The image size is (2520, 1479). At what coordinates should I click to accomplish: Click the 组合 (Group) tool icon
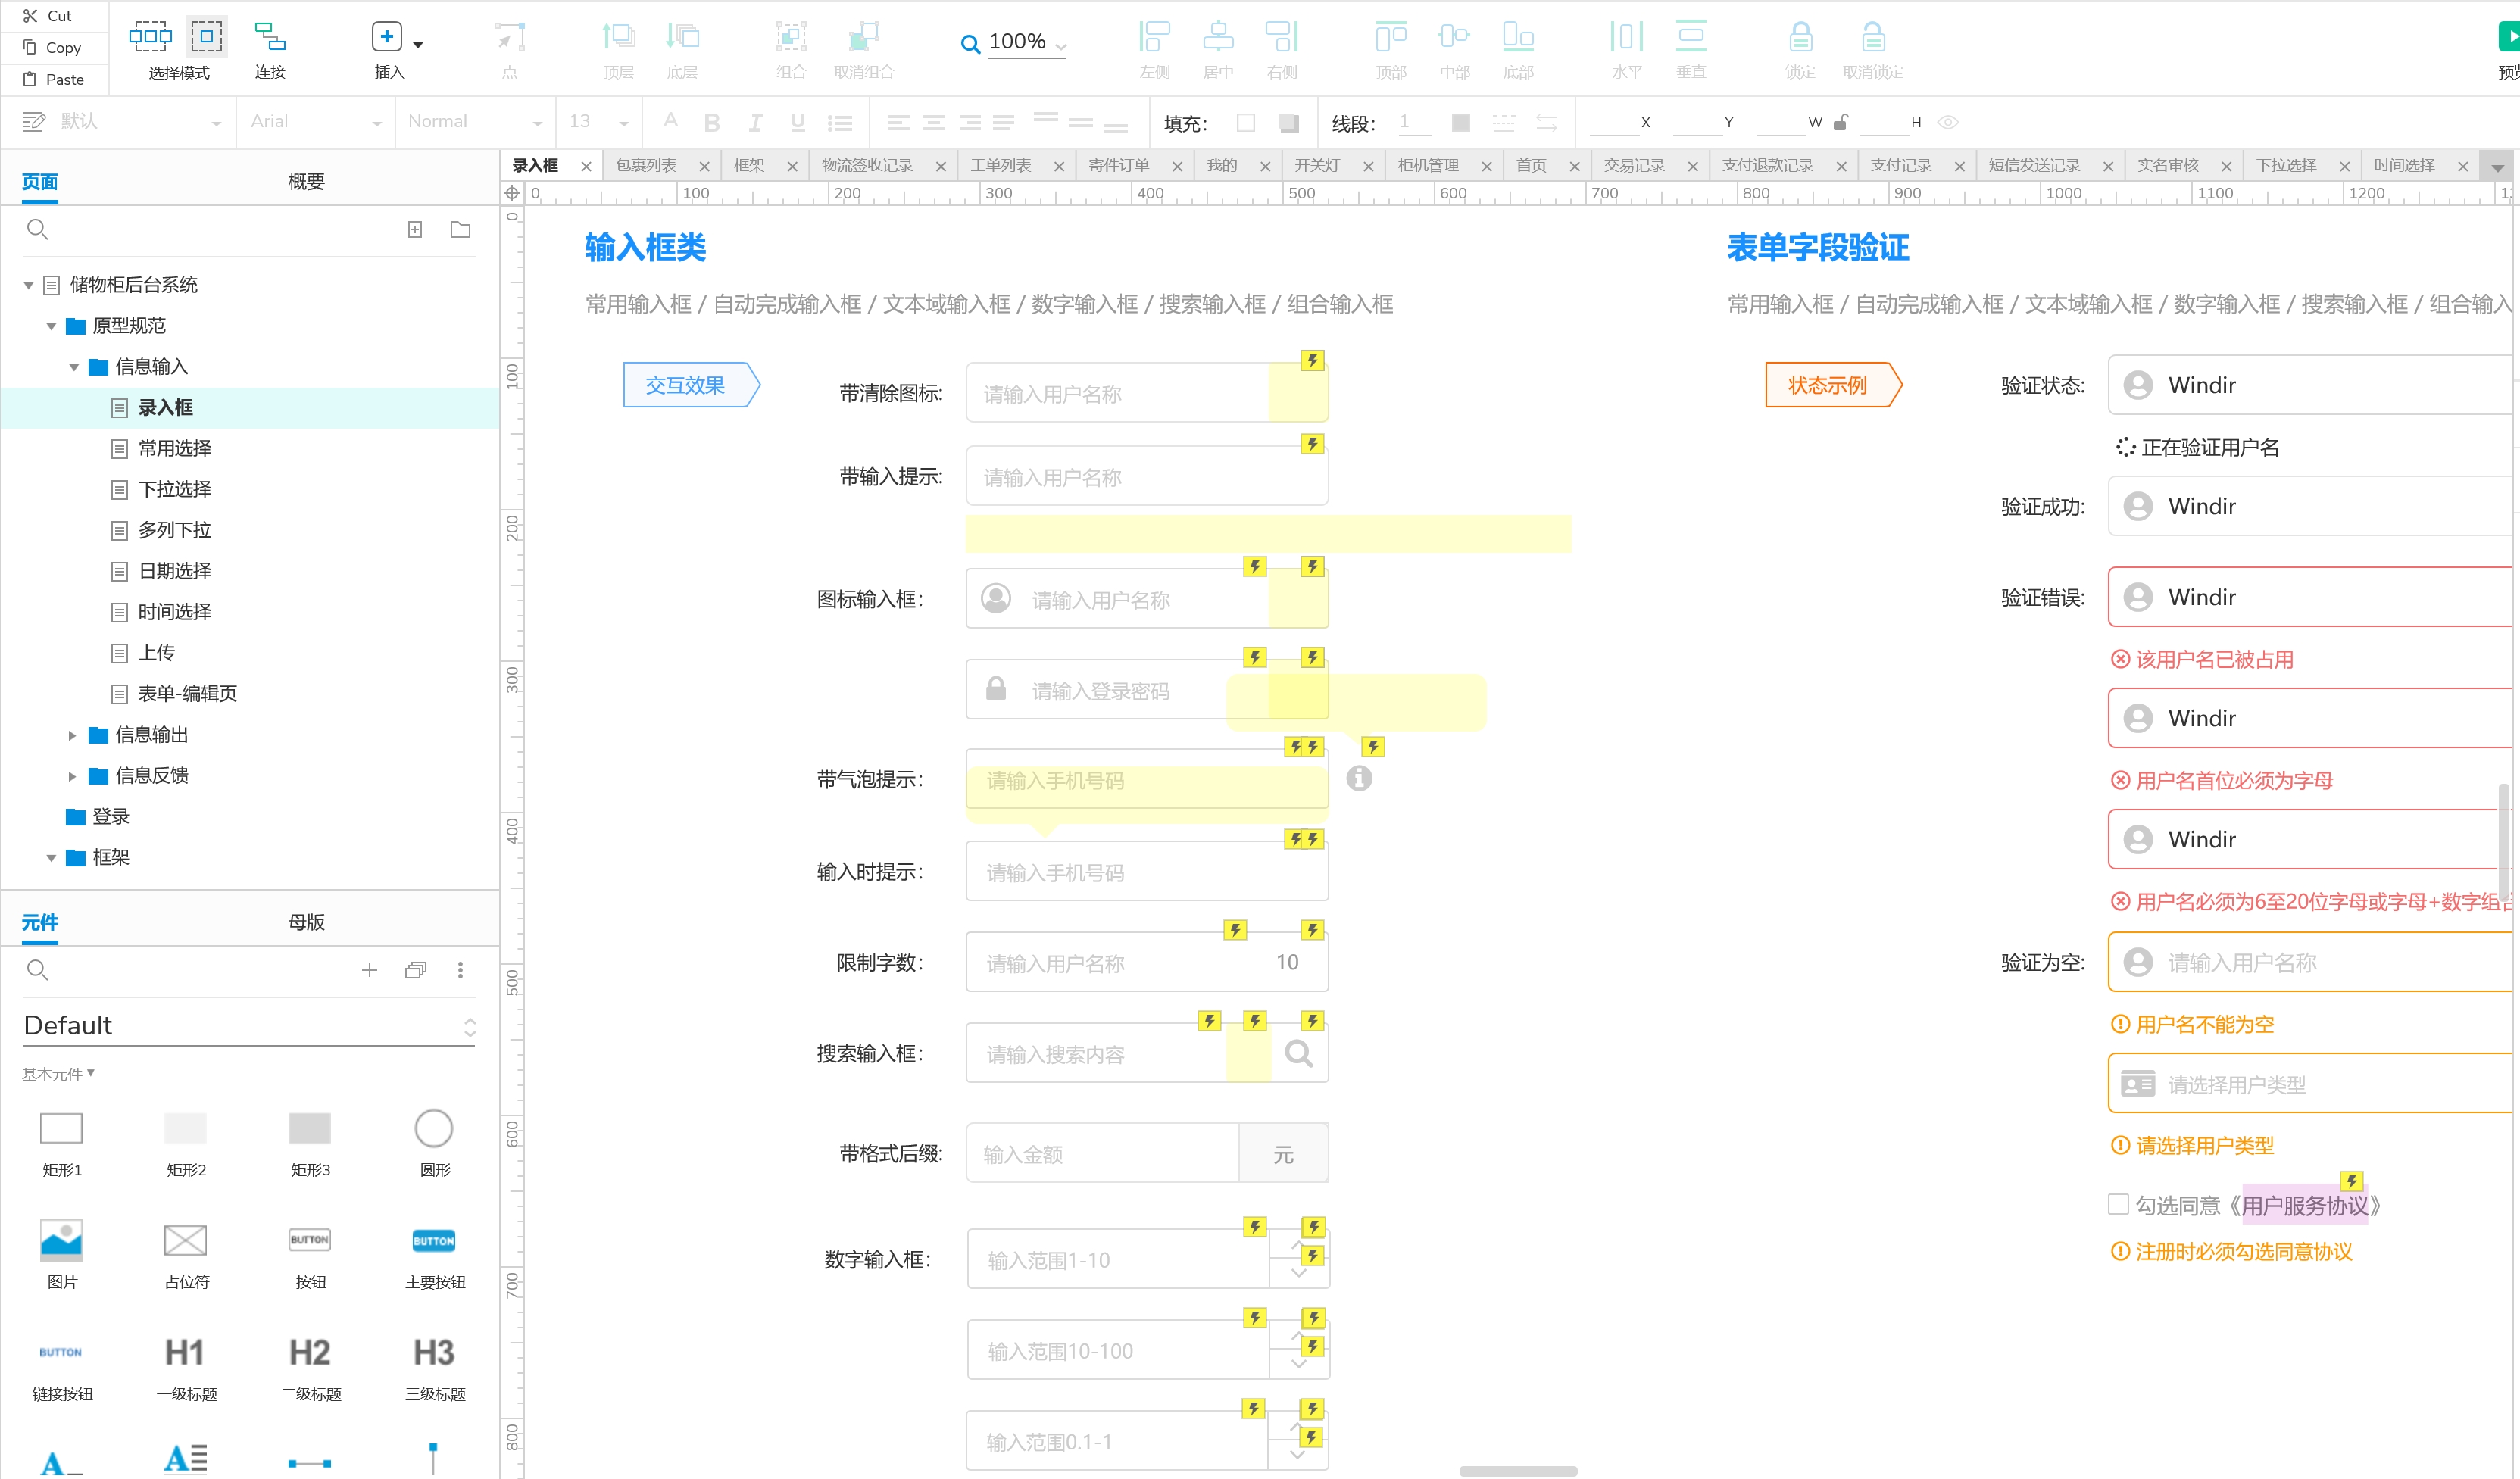pos(791,39)
